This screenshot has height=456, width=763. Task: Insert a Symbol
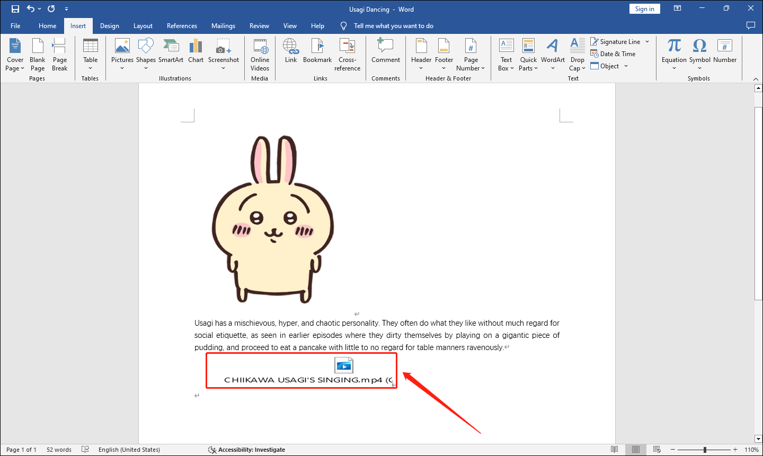tap(700, 54)
